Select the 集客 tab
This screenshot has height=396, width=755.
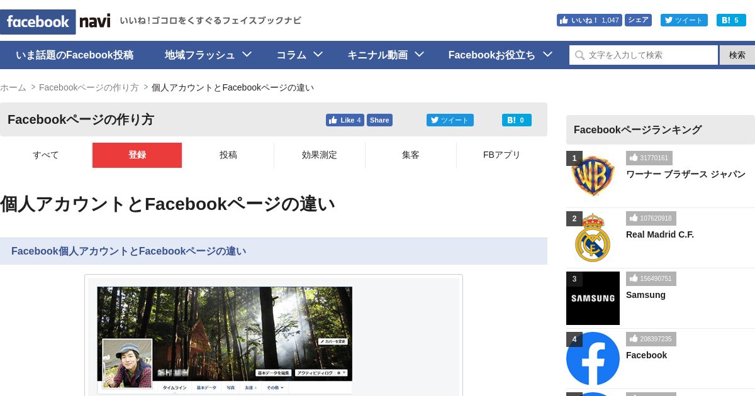pyautogui.click(x=411, y=155)
